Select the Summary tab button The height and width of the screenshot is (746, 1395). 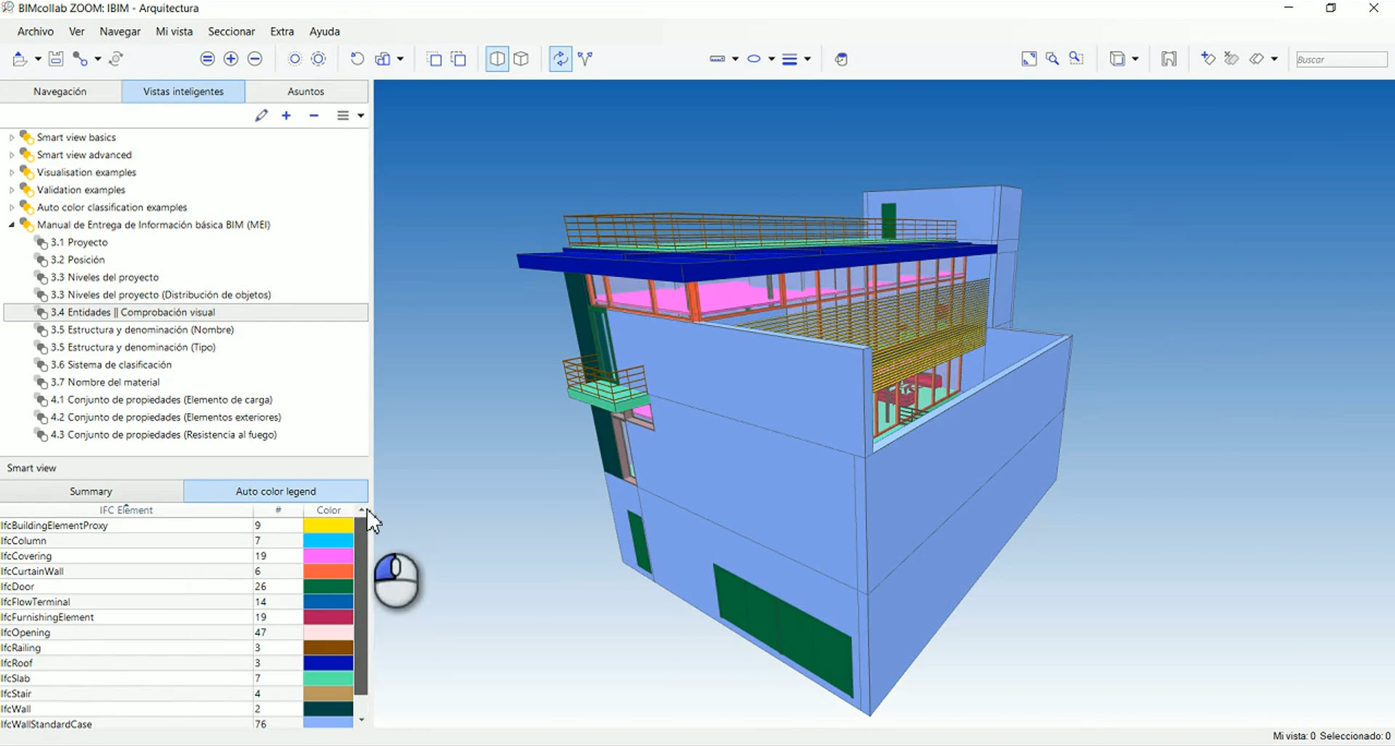(91, 492)
